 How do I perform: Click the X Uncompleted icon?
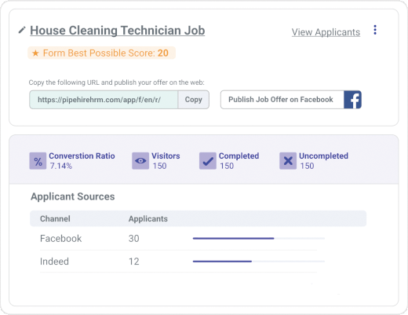tap(288, 161)
